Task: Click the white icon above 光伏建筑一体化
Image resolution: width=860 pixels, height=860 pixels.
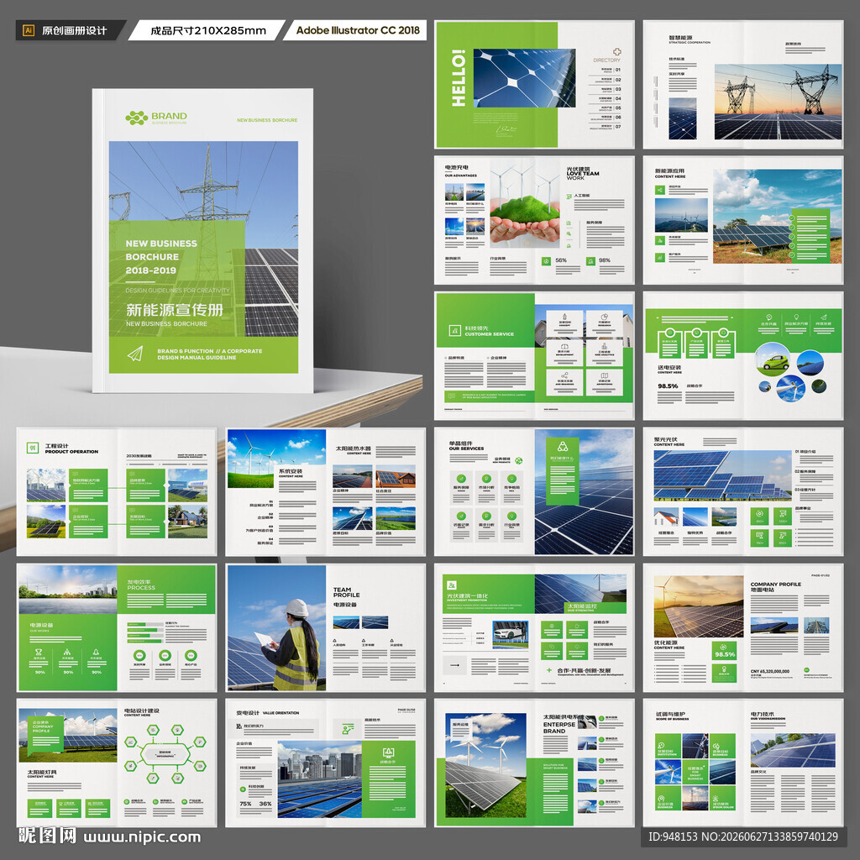Action: (452, 585)
